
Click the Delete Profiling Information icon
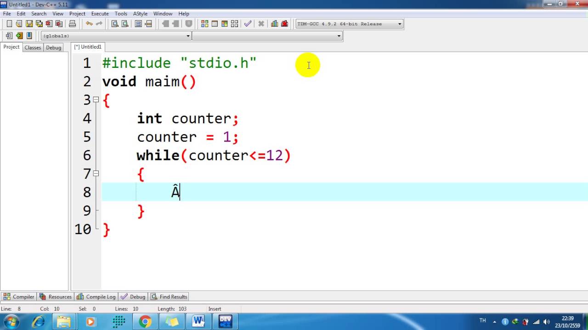pos(284,24)
